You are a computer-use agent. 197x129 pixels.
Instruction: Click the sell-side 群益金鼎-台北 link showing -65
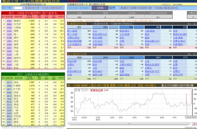pos(74,71)
